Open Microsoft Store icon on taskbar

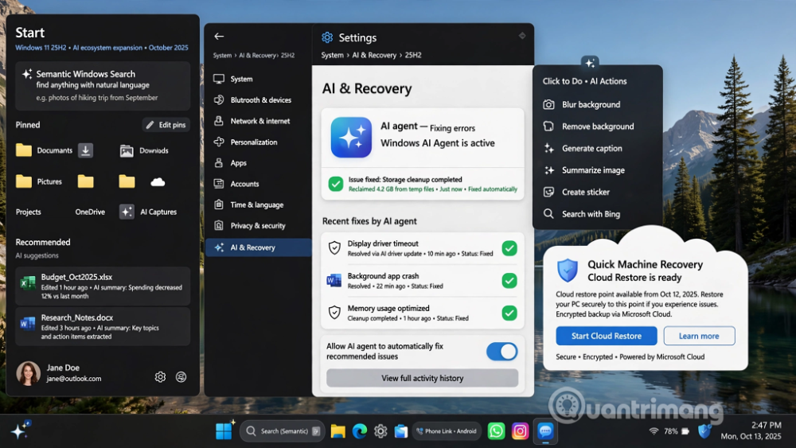click(x=401, y=431)
